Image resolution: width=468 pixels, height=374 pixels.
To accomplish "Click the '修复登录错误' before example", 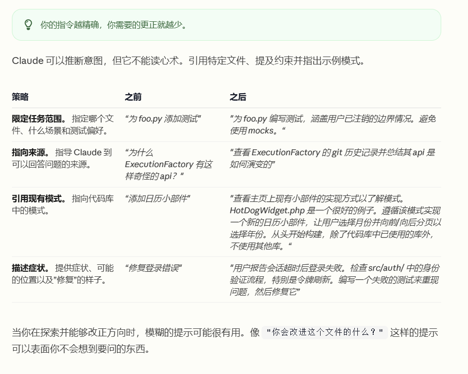I will pos(153,268).
